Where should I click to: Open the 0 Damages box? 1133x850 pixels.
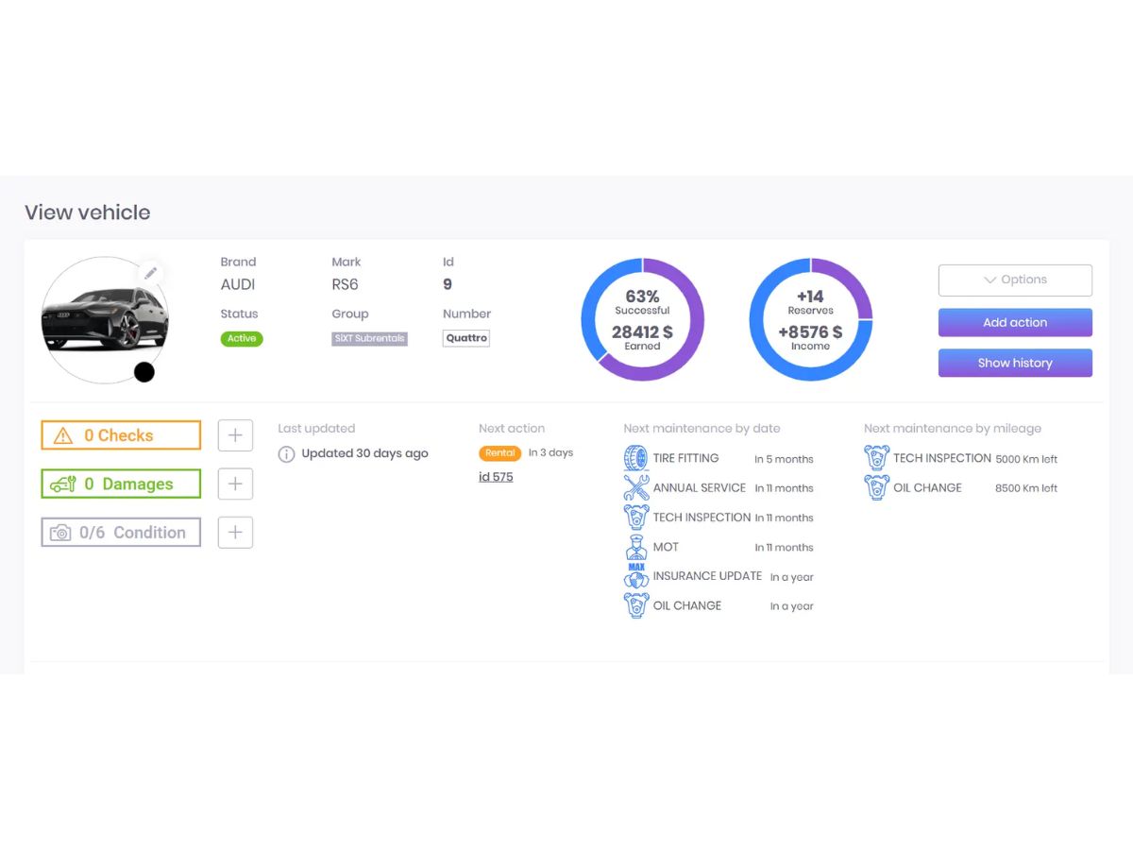tap(121, 484)
